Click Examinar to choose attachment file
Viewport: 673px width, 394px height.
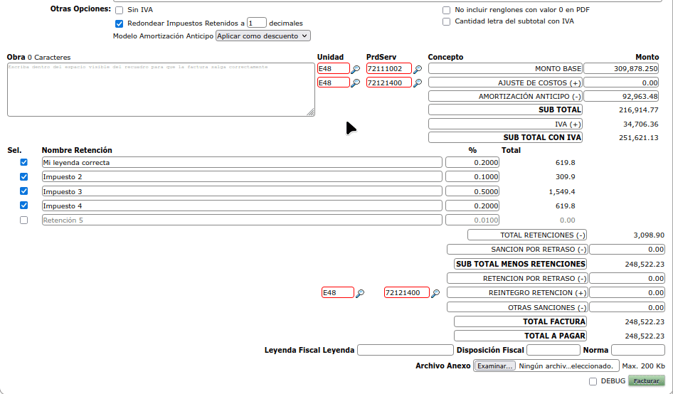[x=495, y=366]
